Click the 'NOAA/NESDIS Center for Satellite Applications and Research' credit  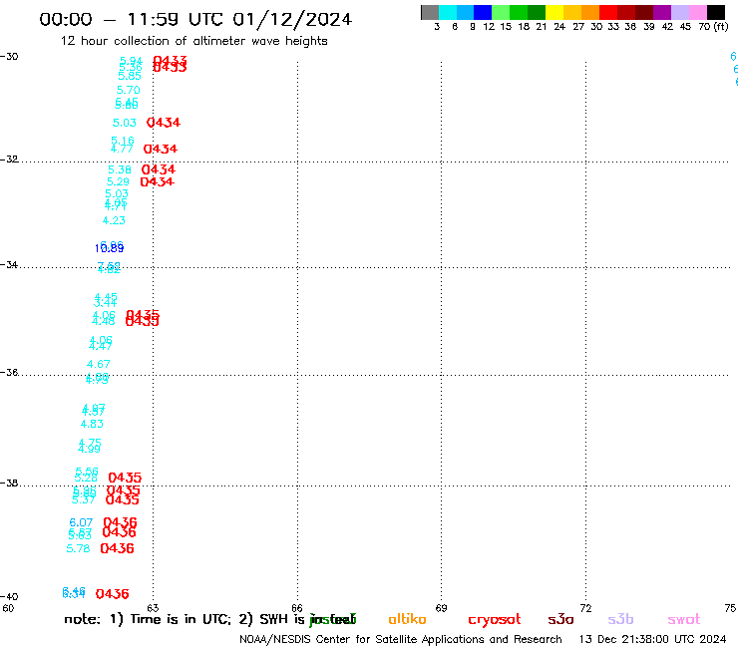[401, 640]
